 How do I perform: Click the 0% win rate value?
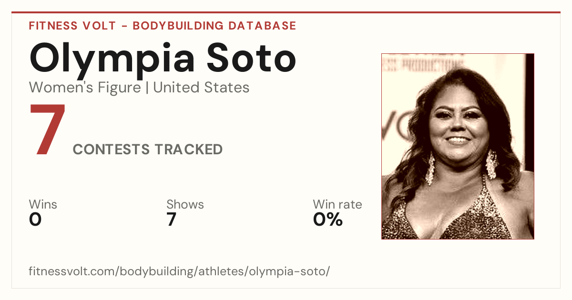[x=328, y=220]
